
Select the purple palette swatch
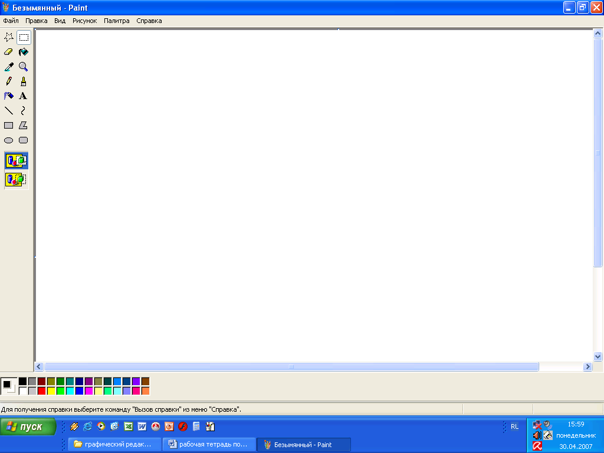[x=88, y=382]
